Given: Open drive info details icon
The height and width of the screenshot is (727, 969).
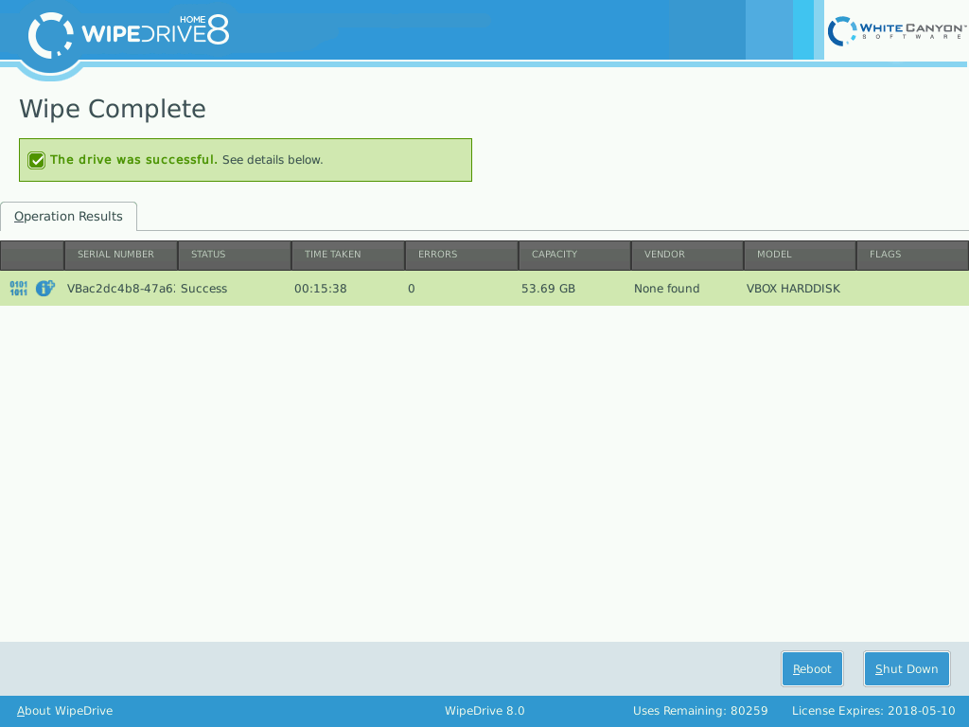Looking at the screenshot, I should pyautogui.click(x=45, y=288).
